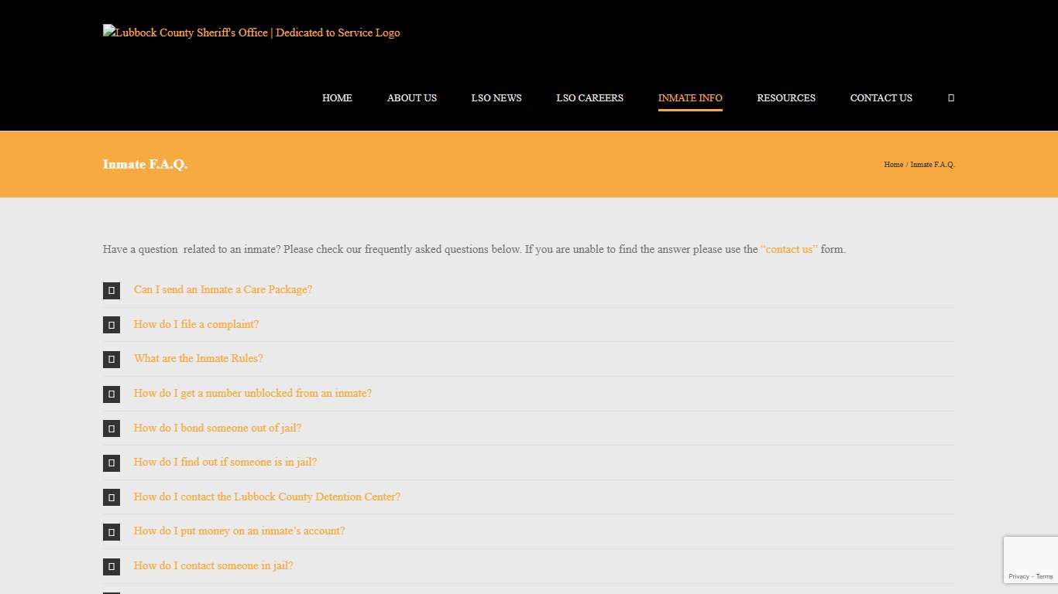
Task: Click the icon beside put money on account
Action: [x=112, y=532]
